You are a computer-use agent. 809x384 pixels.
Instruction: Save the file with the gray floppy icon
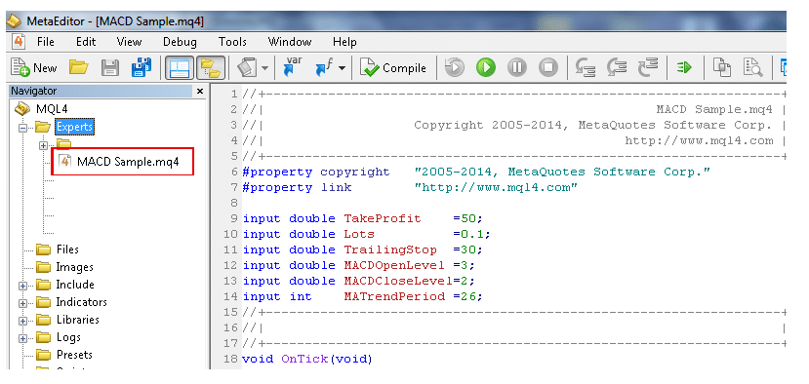click(x=110, y=67)
